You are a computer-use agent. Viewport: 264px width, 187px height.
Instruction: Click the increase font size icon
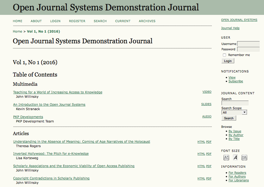pos(244,158)
